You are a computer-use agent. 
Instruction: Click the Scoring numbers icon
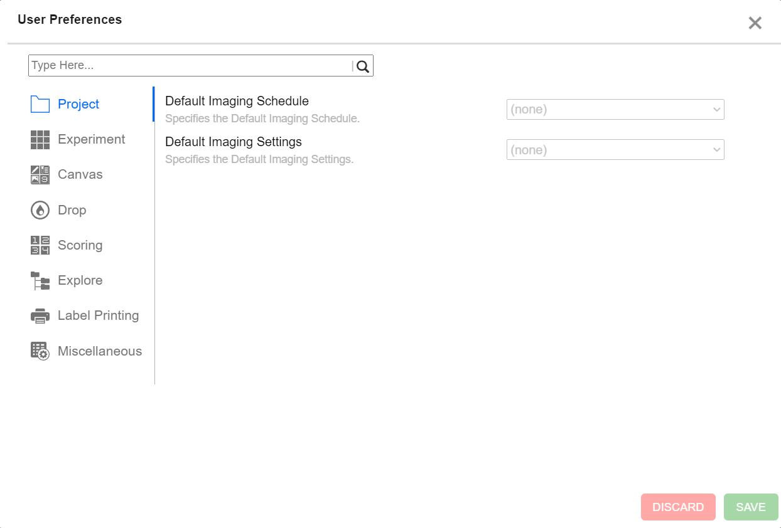(x=40, y=245)
